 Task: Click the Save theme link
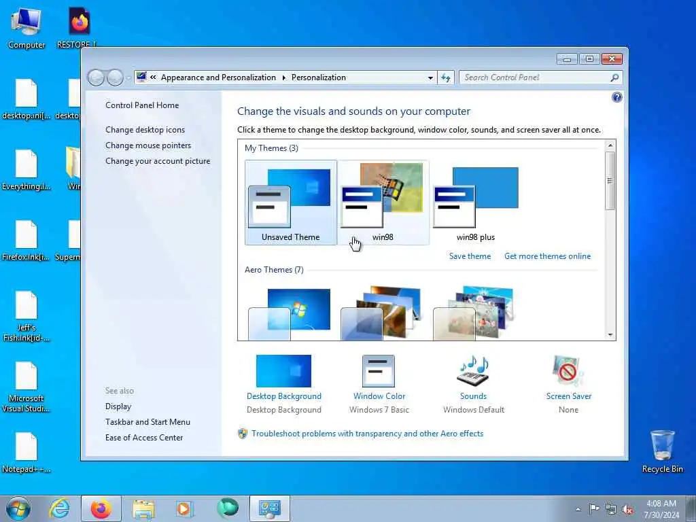(x=470, y=256)
